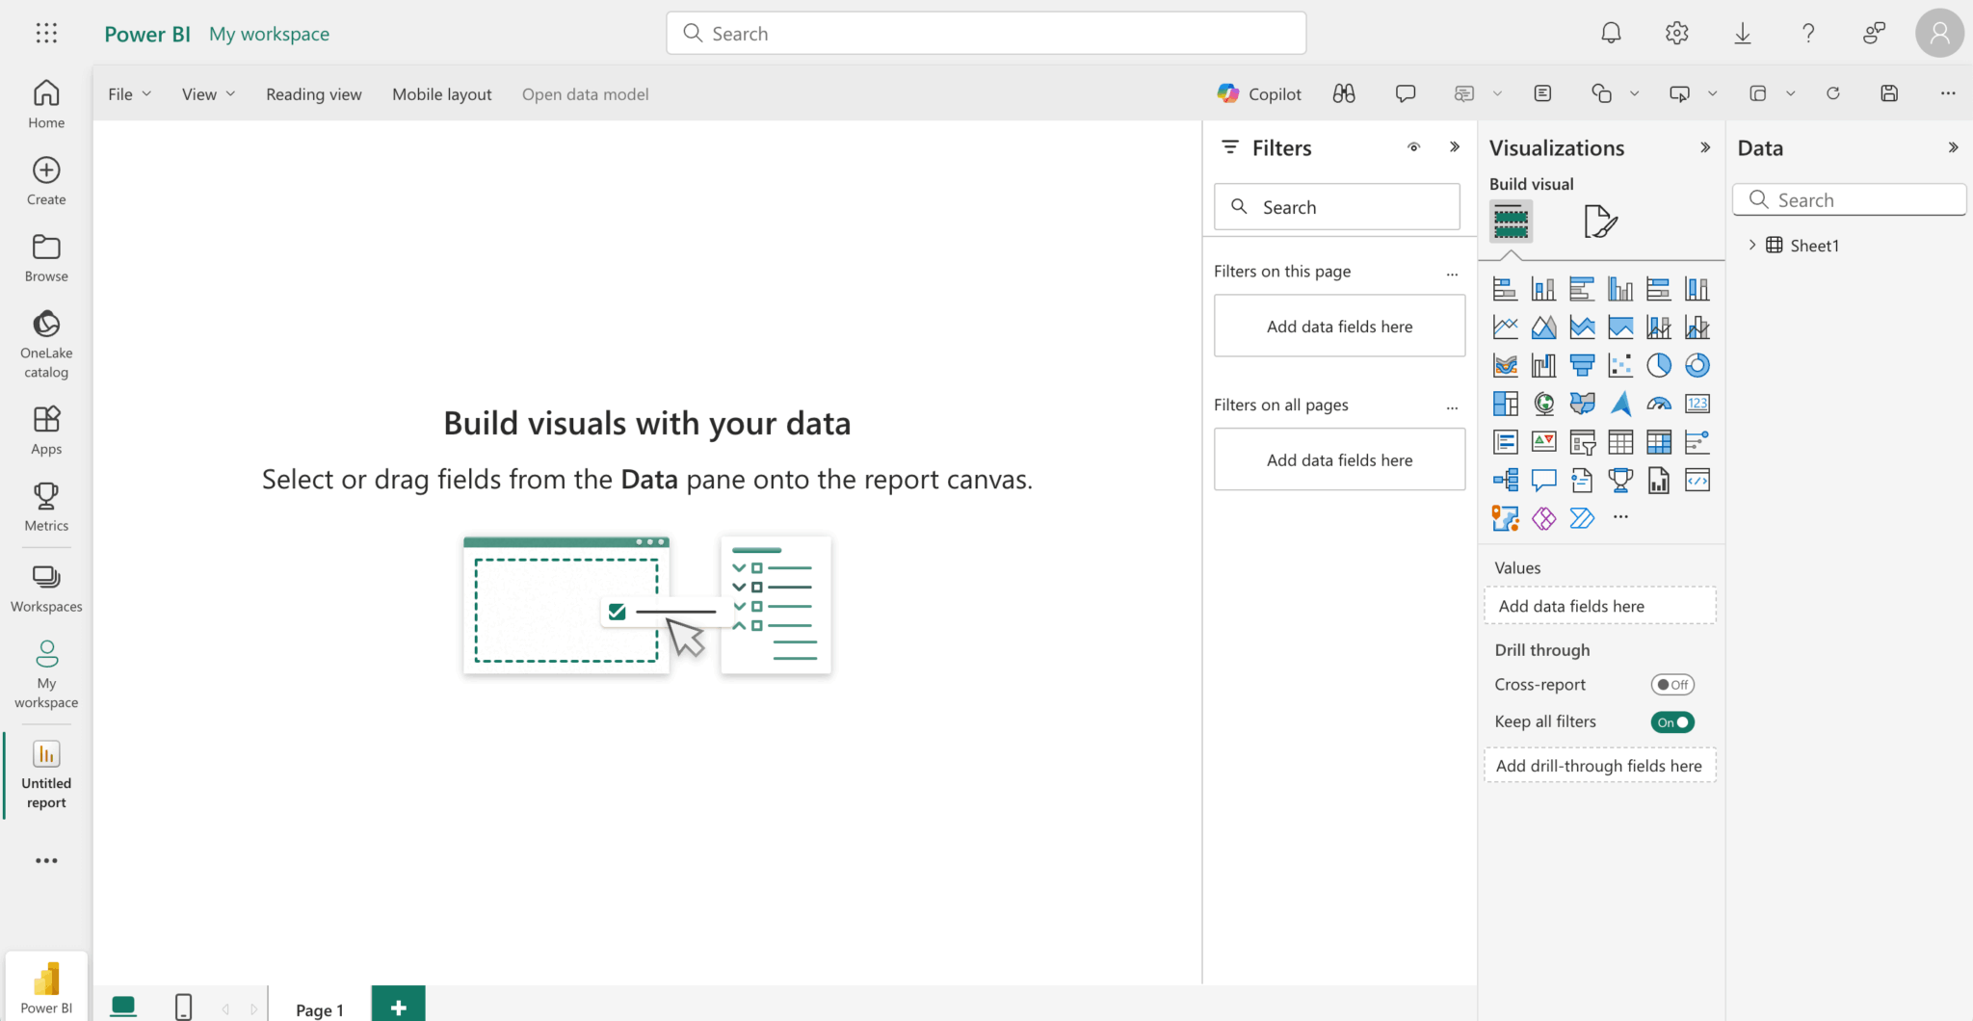Enable the Cross-report toggle
Image resolution: width=1973 pixels, height=1021 pixels.
coord(1671,685)
